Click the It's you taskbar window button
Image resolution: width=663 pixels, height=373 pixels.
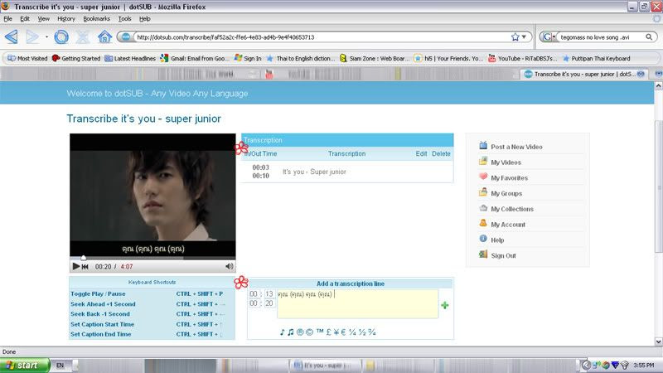[325, 365]
